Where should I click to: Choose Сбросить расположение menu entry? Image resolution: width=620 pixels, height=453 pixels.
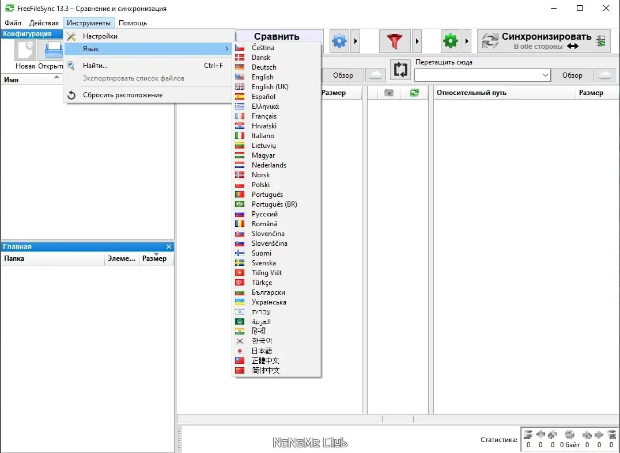[148, 95]
